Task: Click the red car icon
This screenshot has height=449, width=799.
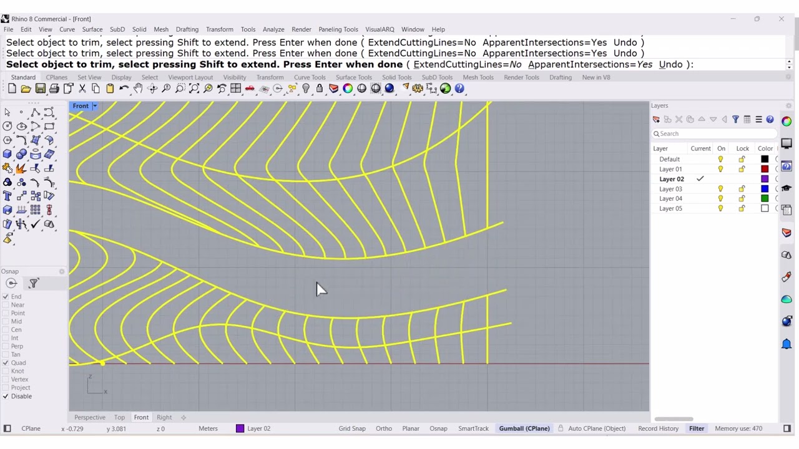Action: pyautogui.click(x=250, y=89)
